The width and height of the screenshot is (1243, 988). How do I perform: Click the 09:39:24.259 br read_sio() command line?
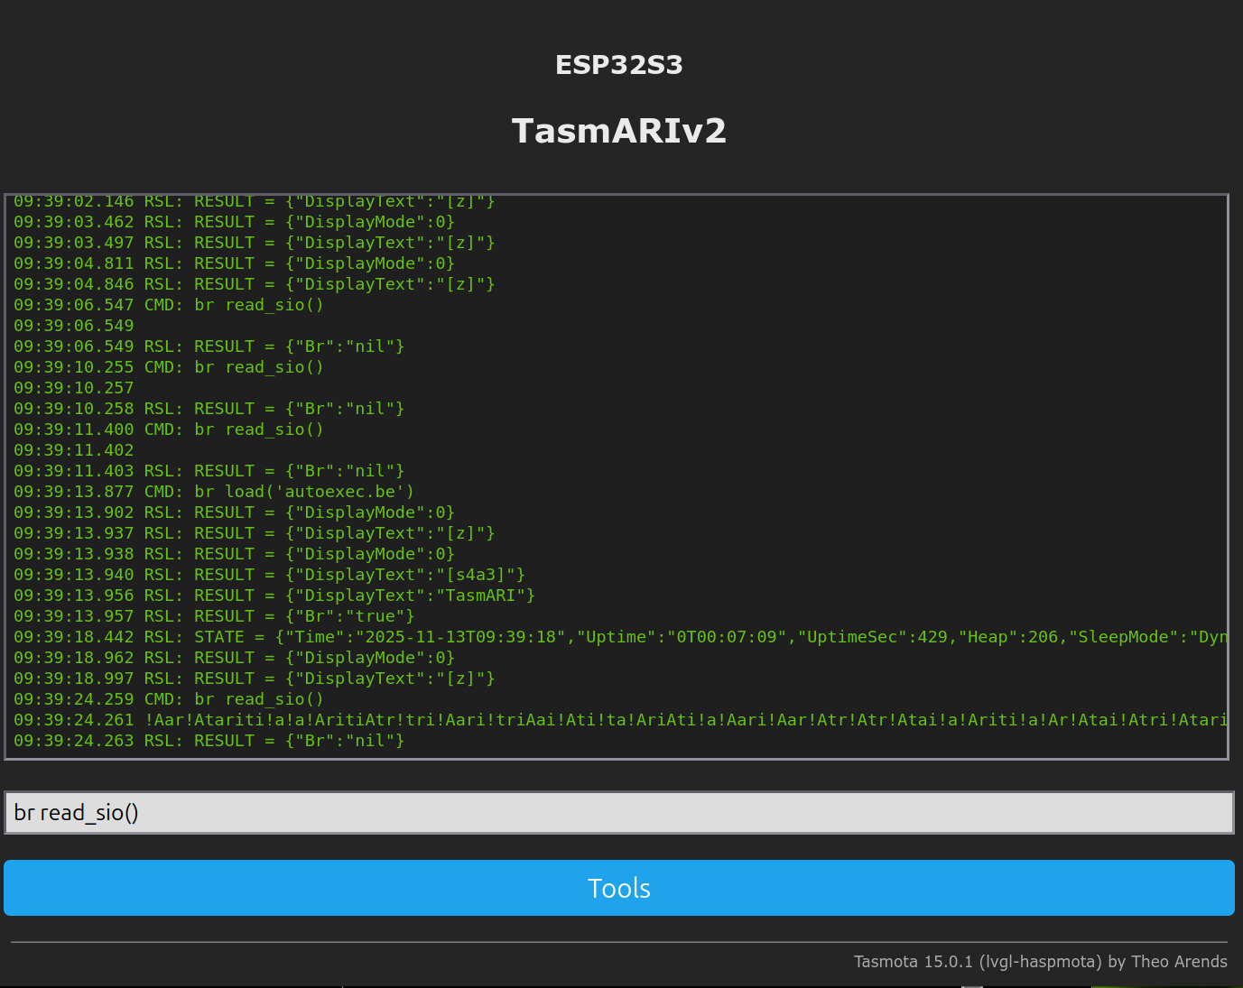168,699
